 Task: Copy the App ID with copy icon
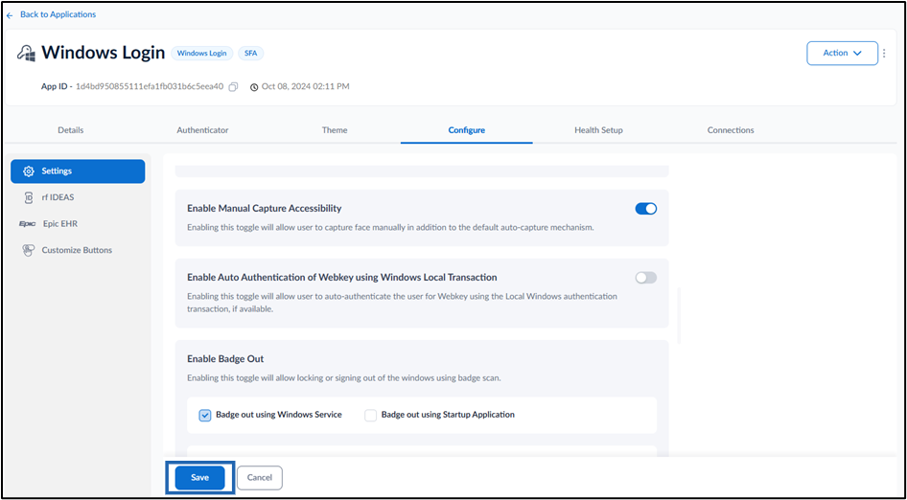coord(233,87)
